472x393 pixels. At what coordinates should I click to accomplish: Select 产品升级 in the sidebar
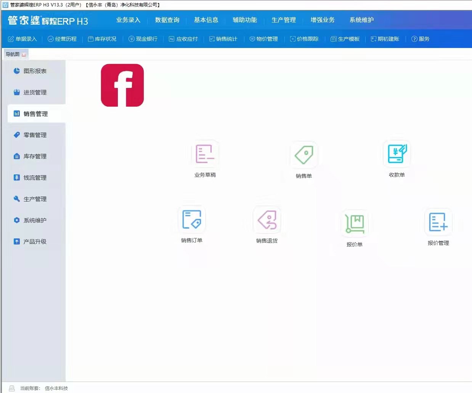[35, 241]
